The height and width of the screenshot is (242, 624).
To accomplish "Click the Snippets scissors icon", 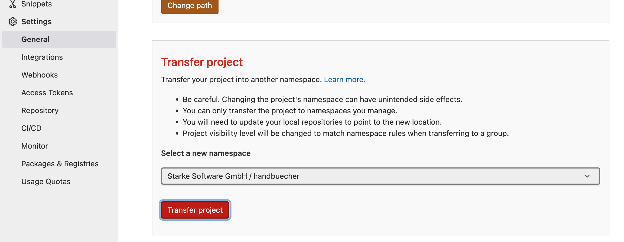I will coord(12,4).
